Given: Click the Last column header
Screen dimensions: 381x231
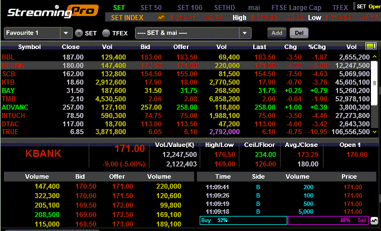Looking at the screenshot, I should tap(259, 47).
